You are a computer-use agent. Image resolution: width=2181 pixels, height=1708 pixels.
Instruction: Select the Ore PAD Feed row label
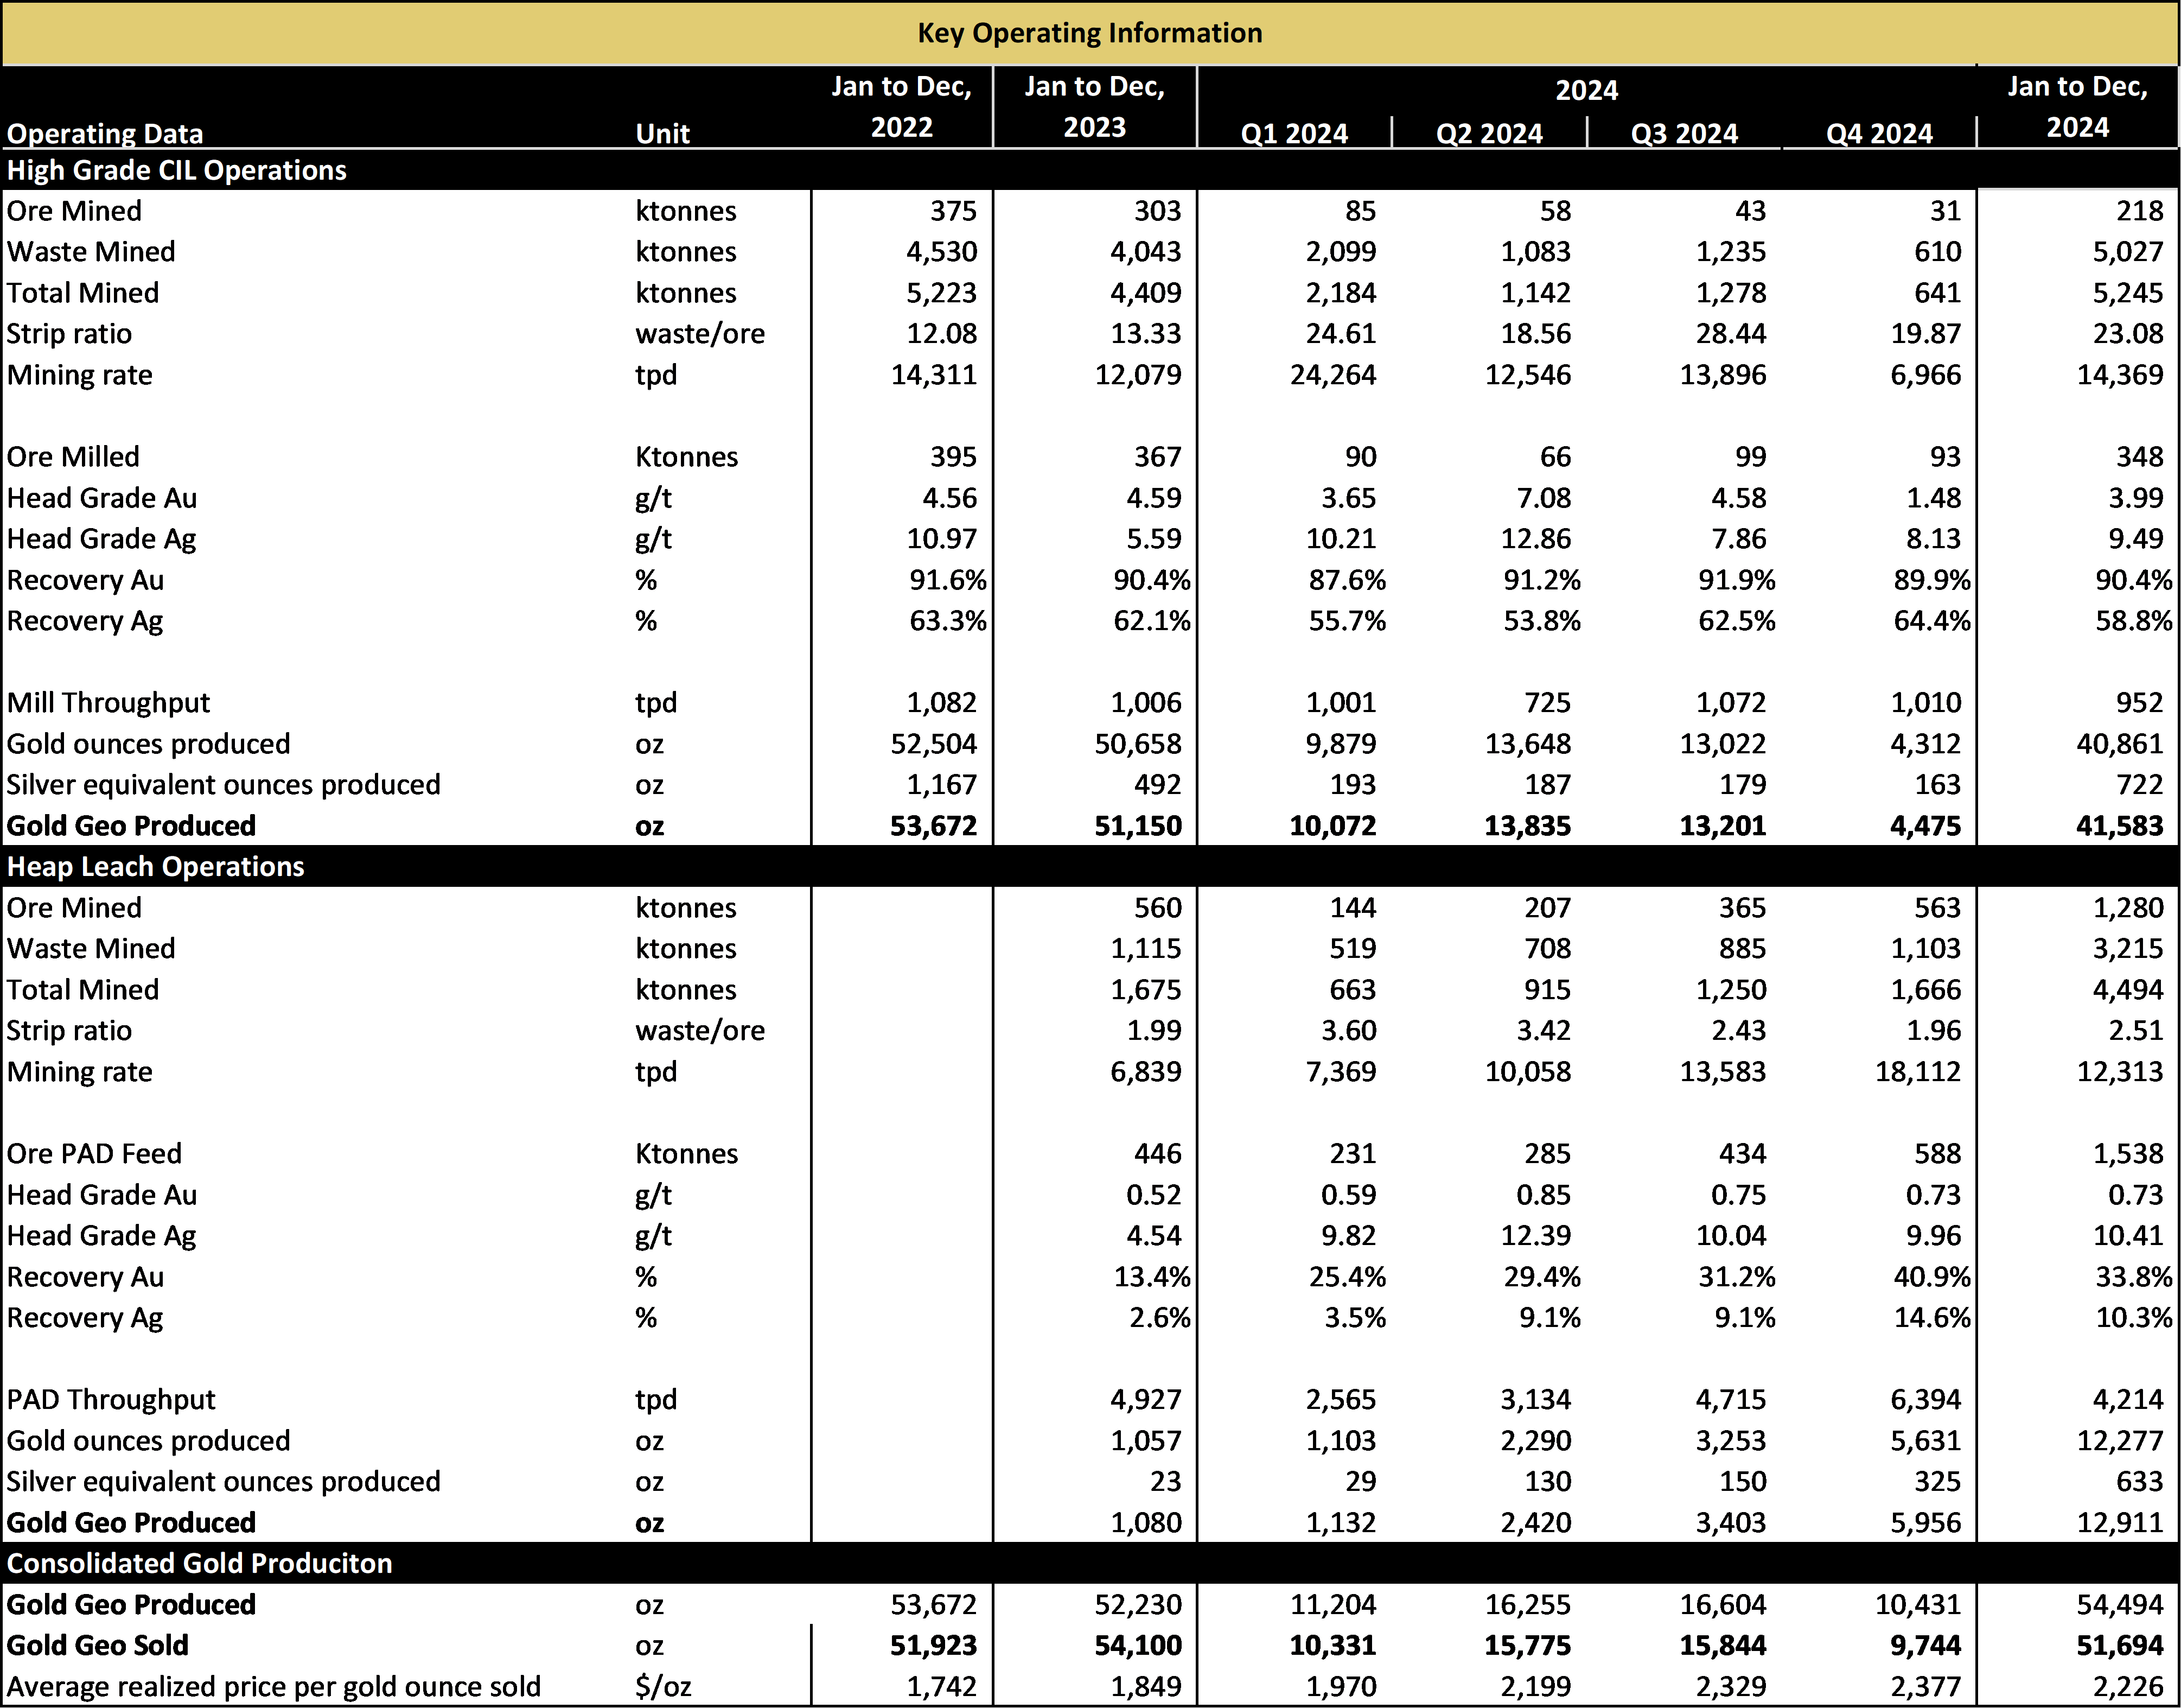coord(93,1153)
